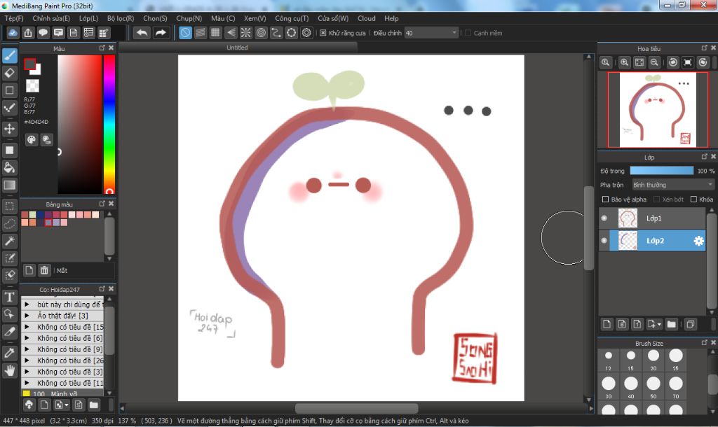This screenshot has height=427, width=718.
Task: Select brush size 40 preset
Action: [630, 387]
